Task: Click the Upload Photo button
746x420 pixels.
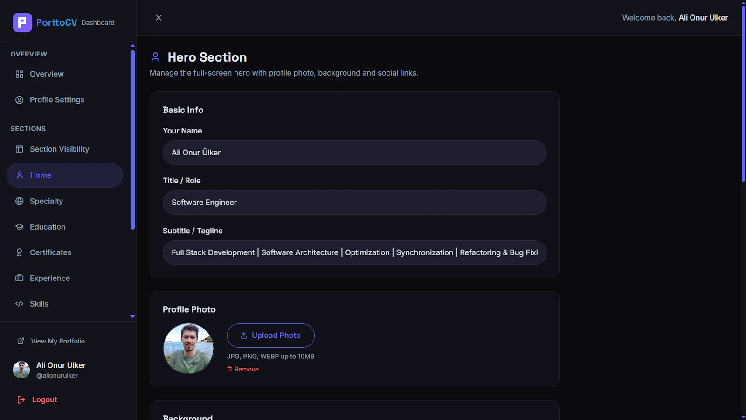Action: [x=271, y=336]
